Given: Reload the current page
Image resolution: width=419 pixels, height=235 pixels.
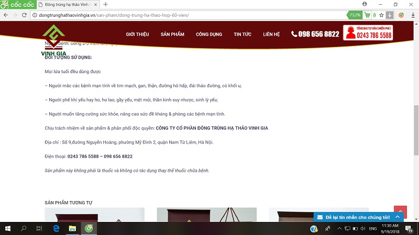Looking at the screenshot, I should 24,15.
